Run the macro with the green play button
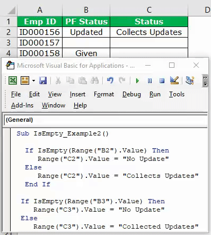Image resolution: width=211 pixels, height=235 pixels. point(137,81)
